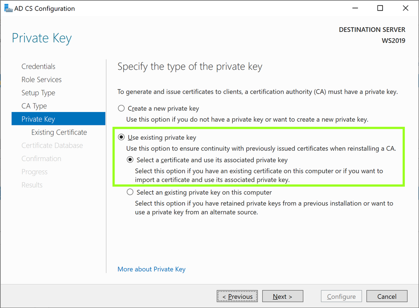Viewport: 419px width, 308px height.
Task: Select "Select an existing private key on this computer"
Action: tap(130, 192)
